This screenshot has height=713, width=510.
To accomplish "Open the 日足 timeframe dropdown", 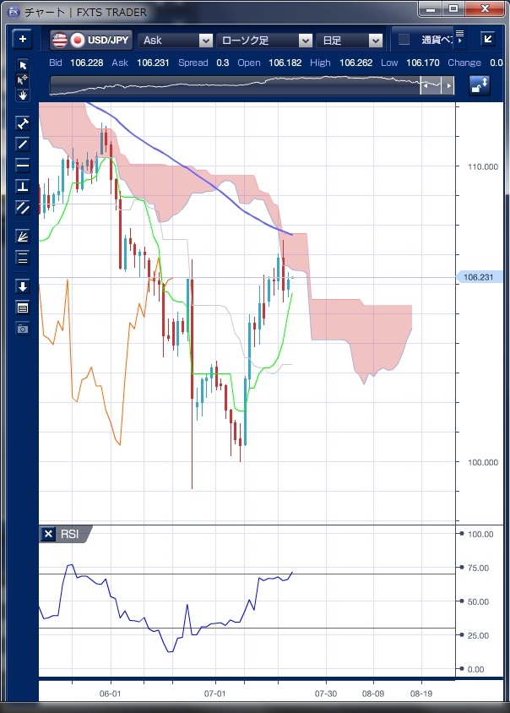I will (x=351, y=40).
